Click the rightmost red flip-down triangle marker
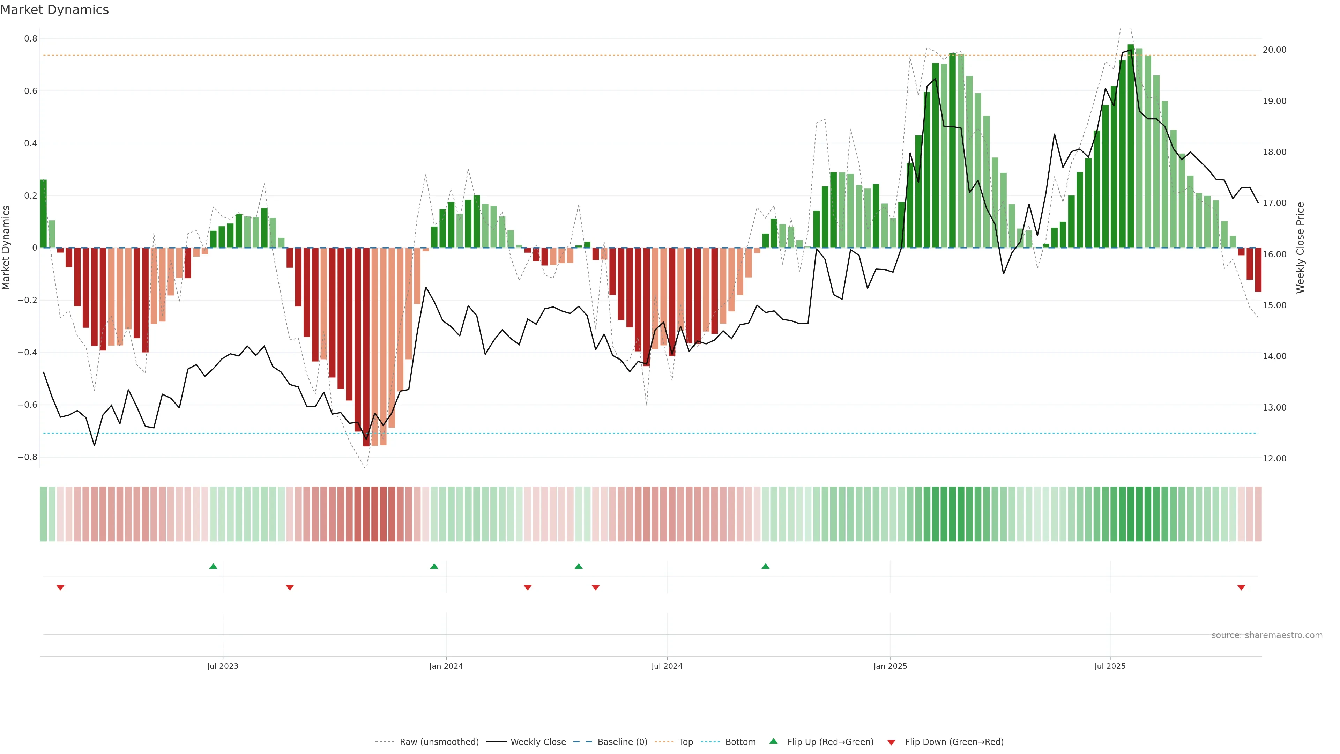Viewport: 1340px width, 754px height. pyautogui.click(x=1241, y=587)
